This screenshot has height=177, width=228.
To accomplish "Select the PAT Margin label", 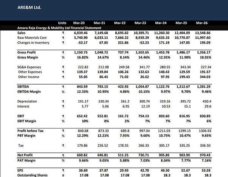I will pos(26,160).
